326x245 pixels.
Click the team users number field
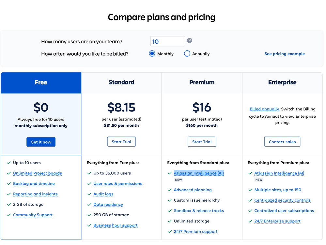point(168,41)
